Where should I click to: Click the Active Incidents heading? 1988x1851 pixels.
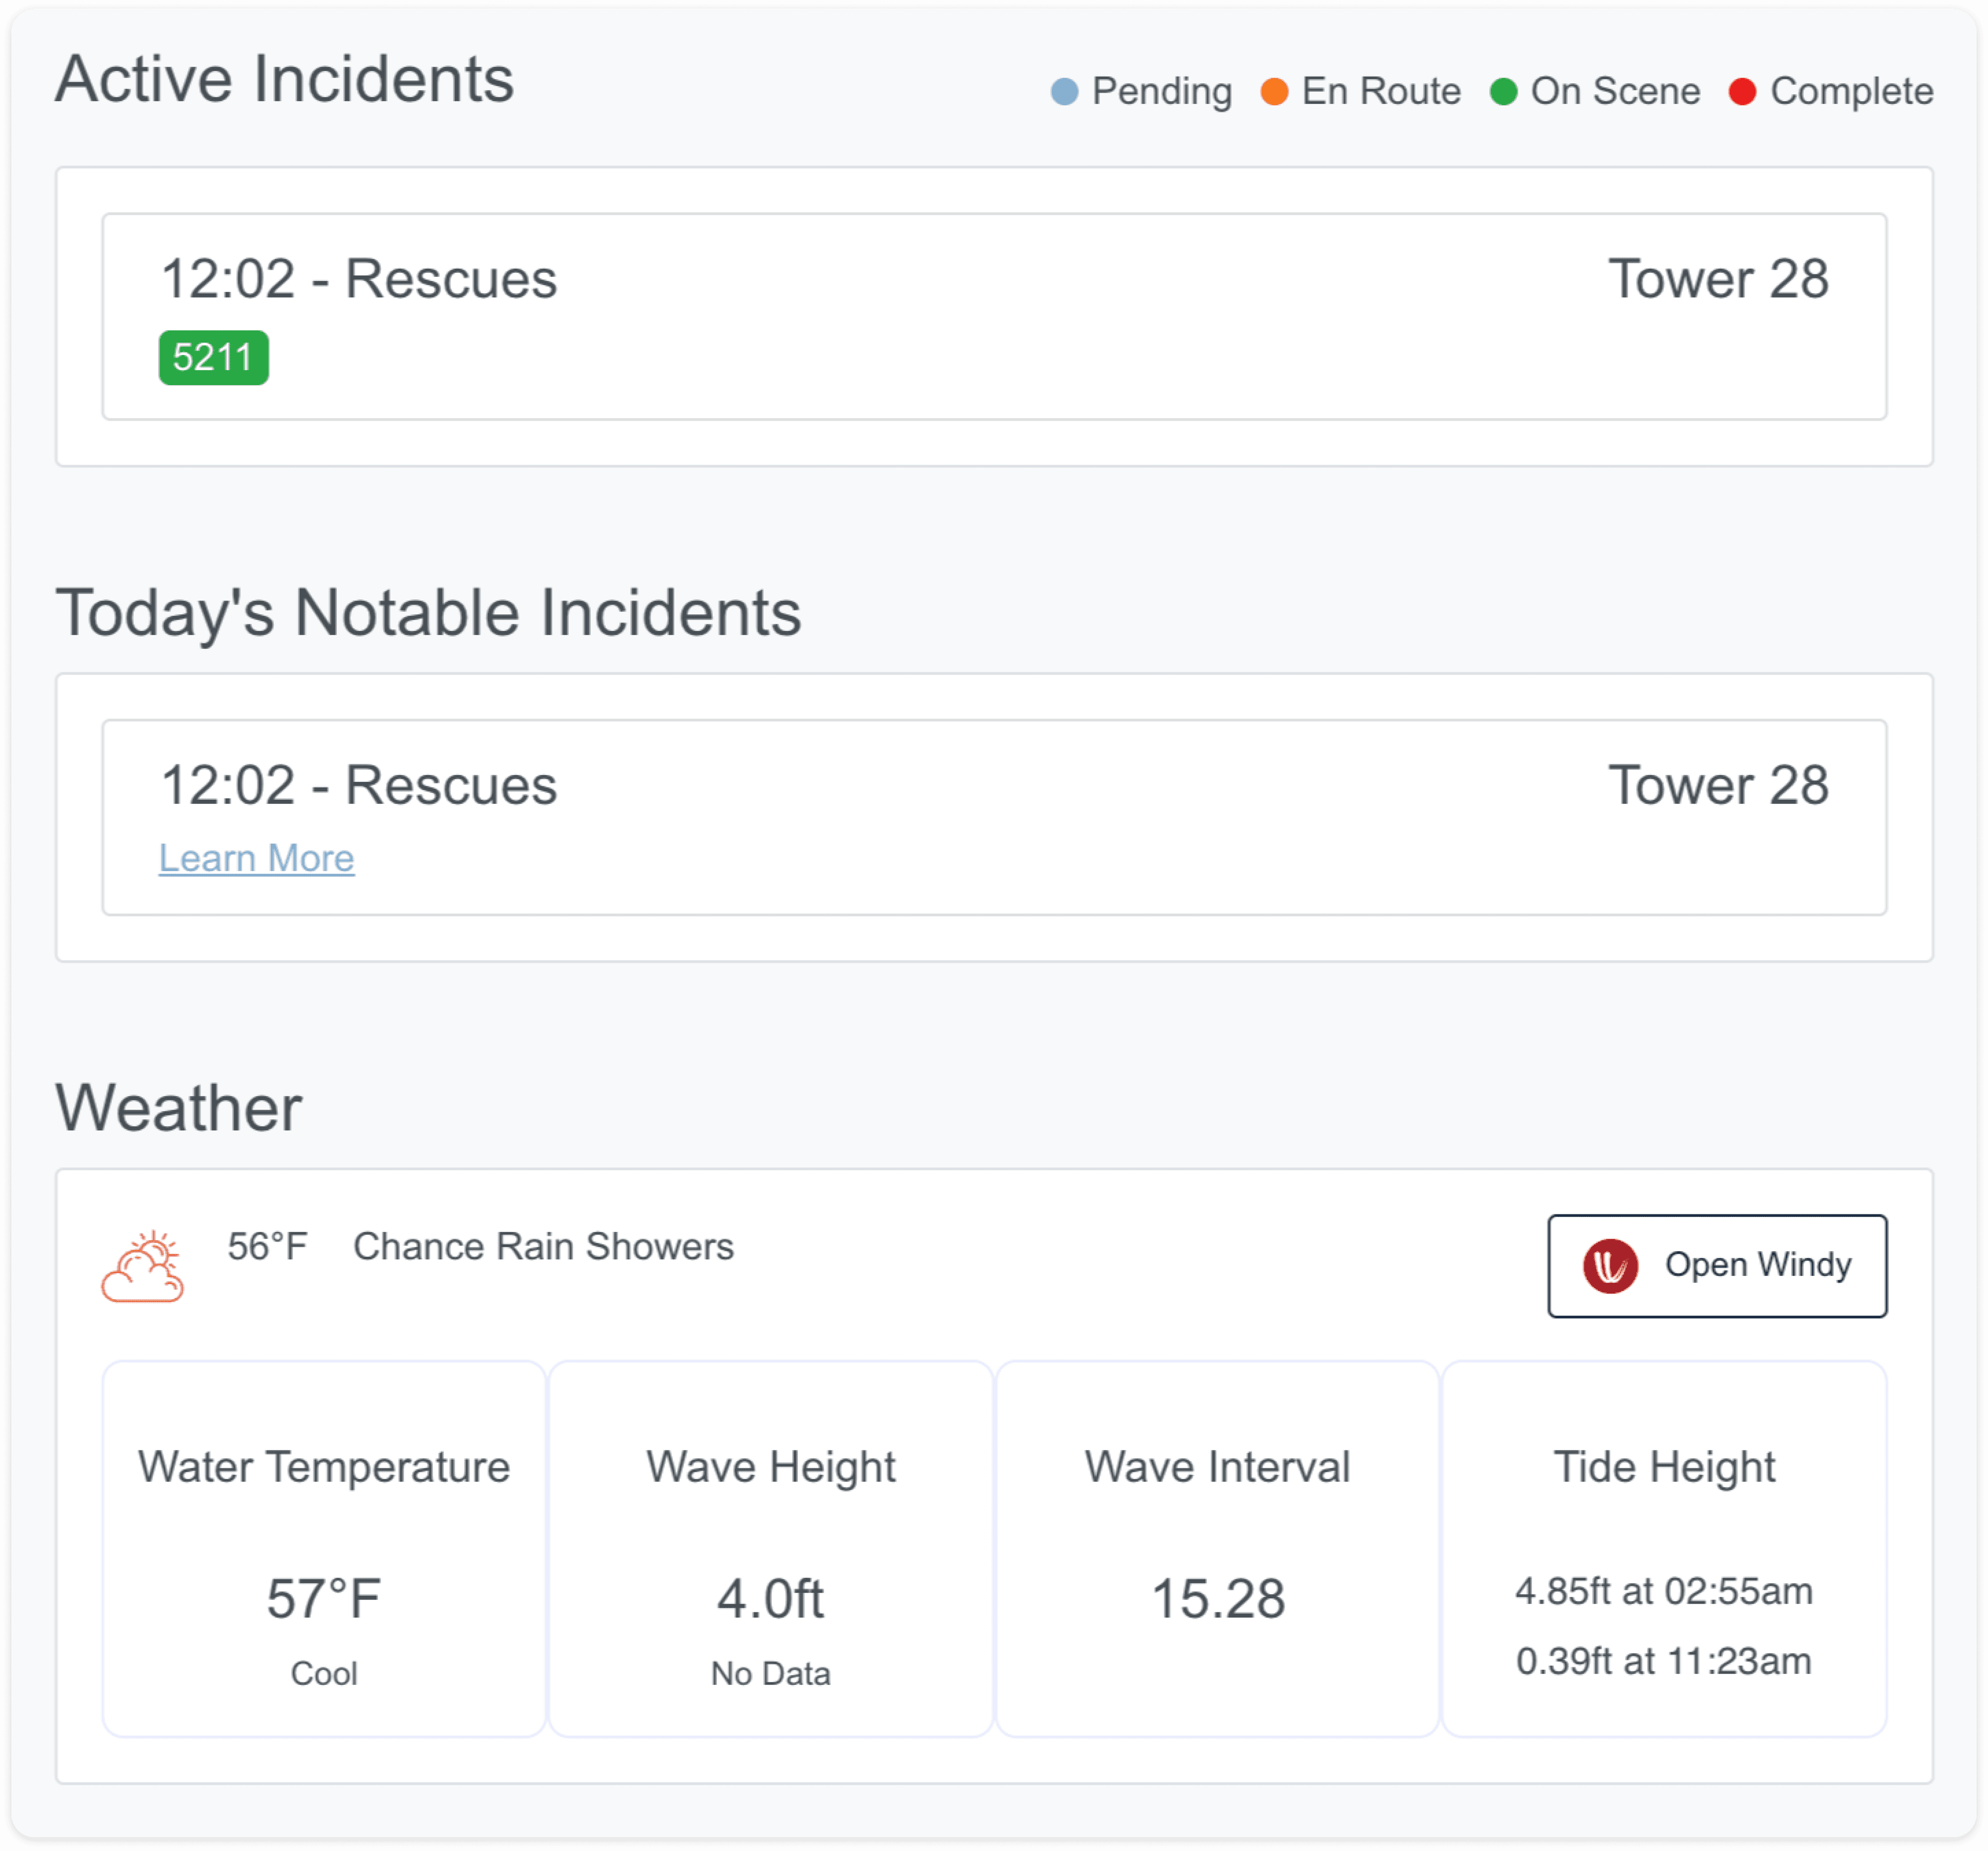[285, 79]
